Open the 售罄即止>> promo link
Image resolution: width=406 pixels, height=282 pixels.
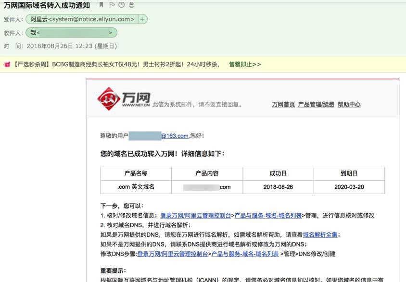[x=245, y=64]
